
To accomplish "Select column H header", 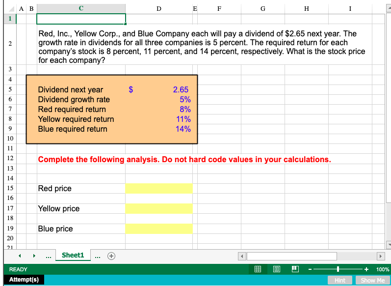I will [307, 9].
